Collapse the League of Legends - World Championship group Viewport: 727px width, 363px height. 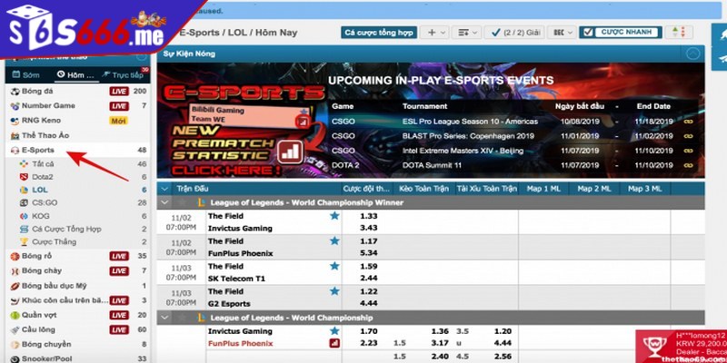coord(164,319)
